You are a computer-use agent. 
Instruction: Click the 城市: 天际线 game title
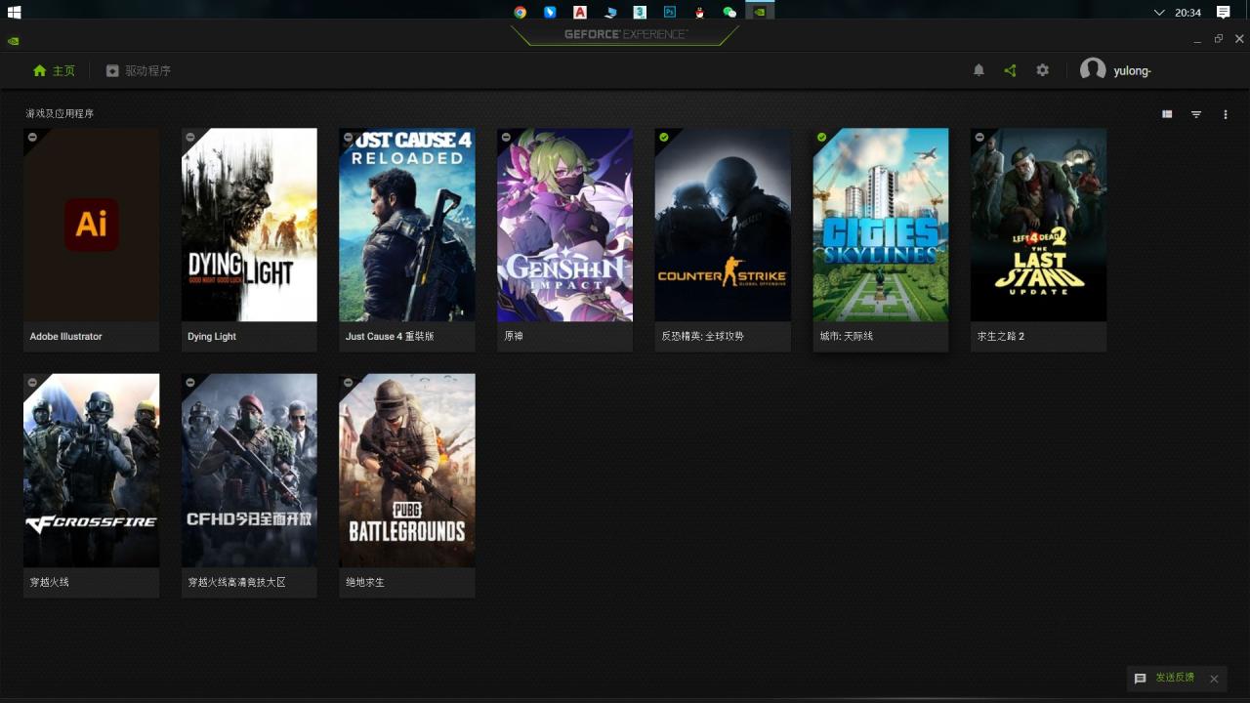tap(847, 336)
